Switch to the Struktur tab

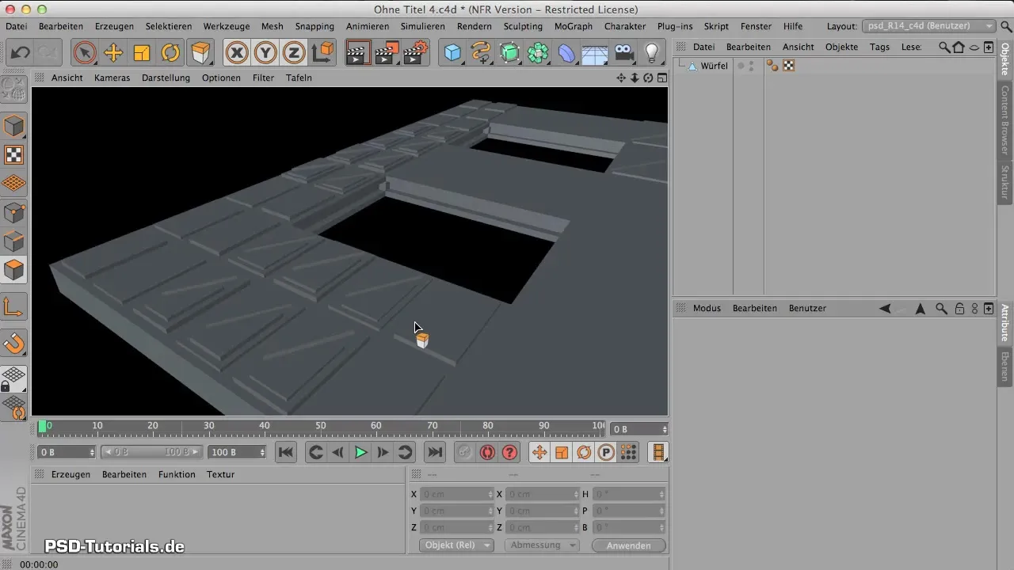point(1004,181)
